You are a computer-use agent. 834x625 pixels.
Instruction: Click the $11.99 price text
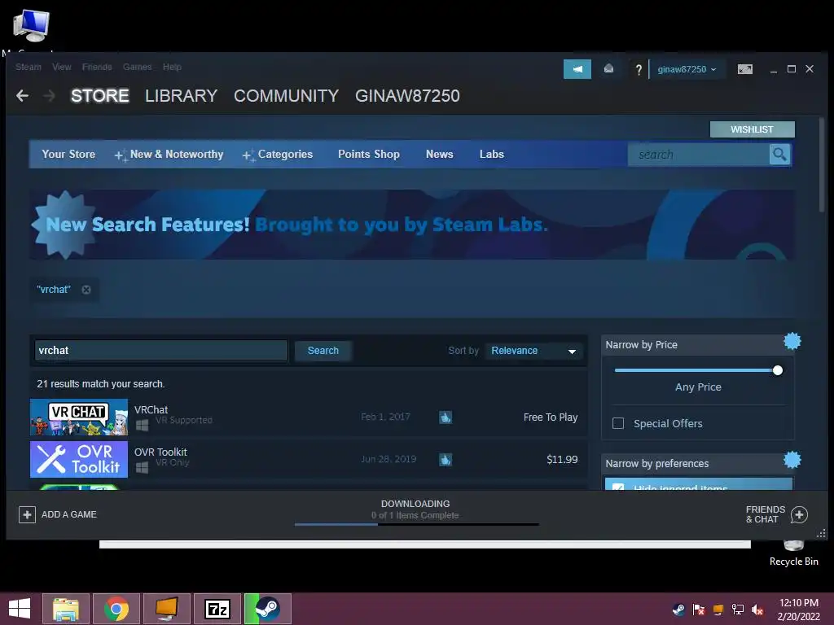click(x=562, y=459)
